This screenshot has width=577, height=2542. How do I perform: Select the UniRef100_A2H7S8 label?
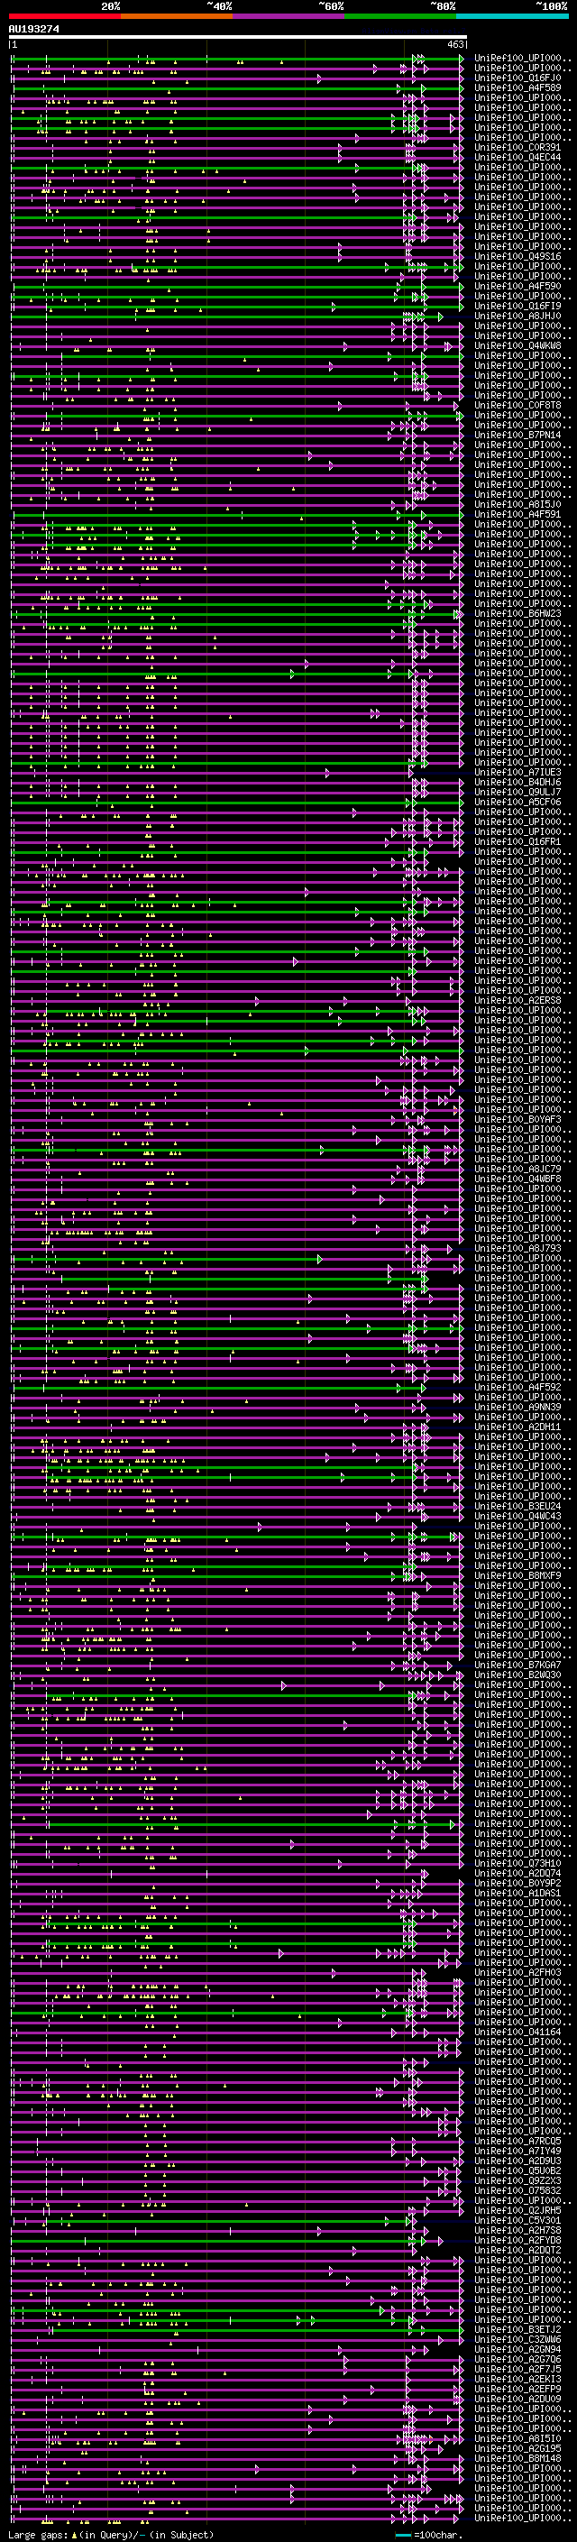tap(517, 2230)
